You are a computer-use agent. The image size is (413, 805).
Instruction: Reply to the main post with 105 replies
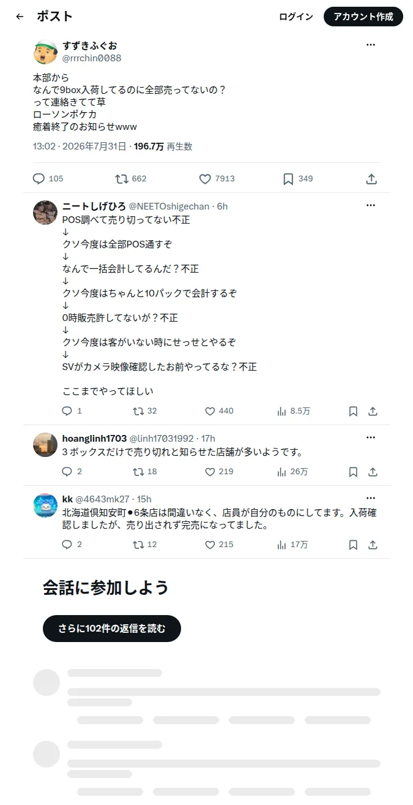pos(48,178)
